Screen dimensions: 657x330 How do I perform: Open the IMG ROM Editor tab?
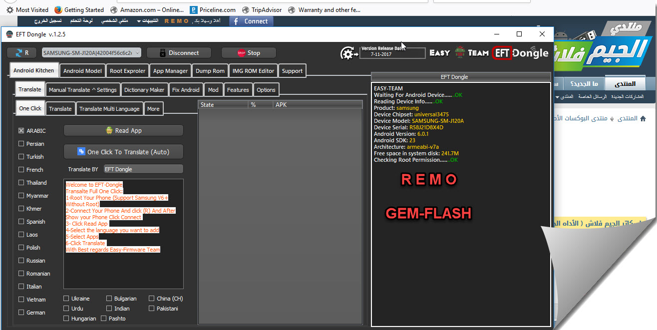[x=254, y=71]
